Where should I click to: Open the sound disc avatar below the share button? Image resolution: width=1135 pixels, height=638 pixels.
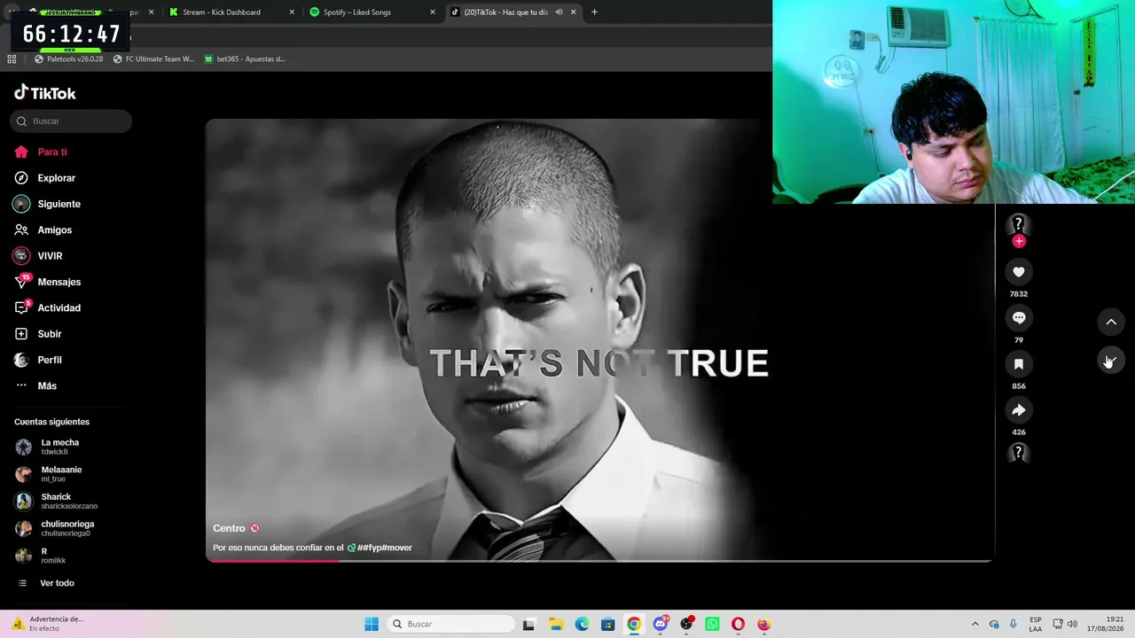[x=1019, y=453]
